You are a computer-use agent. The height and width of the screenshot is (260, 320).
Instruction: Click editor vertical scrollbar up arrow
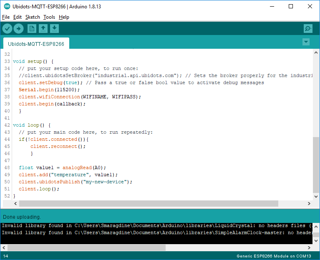(316, 52)
